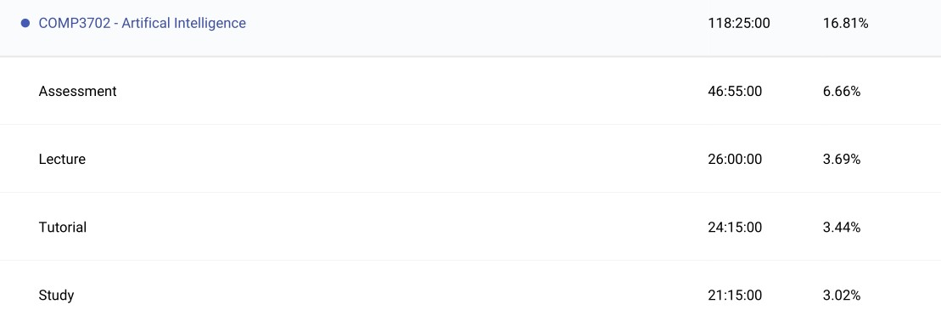Click the Lecture 3.69% value
The width and height of the screenshot is (941, 321).
pyautogui.click(x=842, y=160)
